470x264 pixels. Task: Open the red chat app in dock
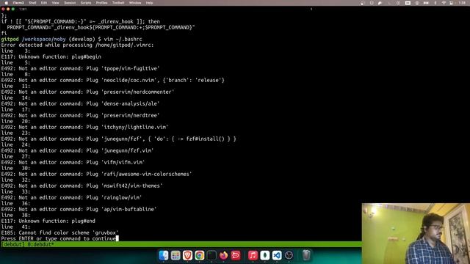tap(235, 255)
